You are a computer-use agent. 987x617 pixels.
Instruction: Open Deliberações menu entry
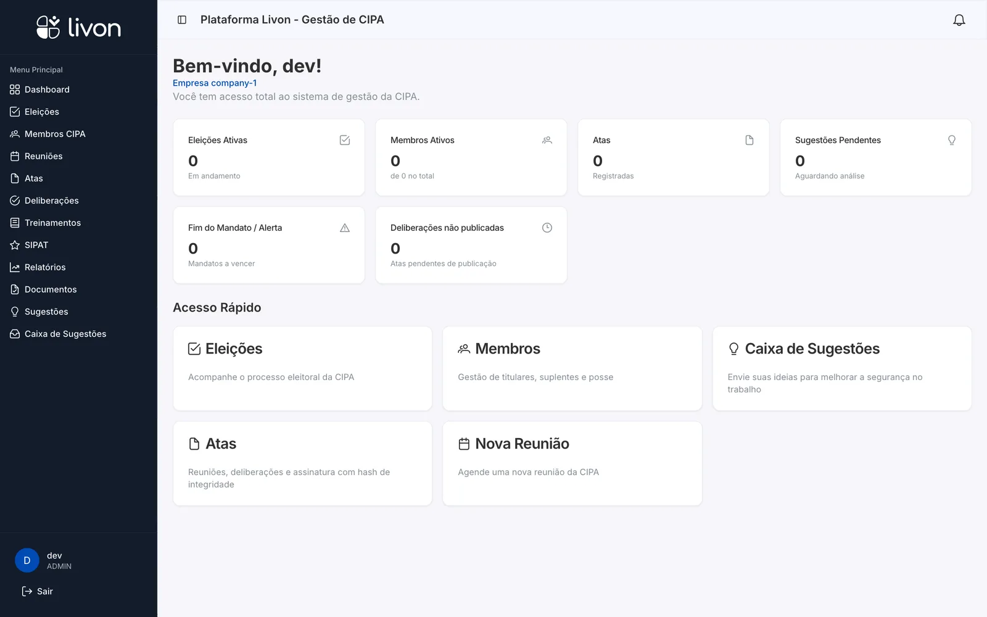78,201
